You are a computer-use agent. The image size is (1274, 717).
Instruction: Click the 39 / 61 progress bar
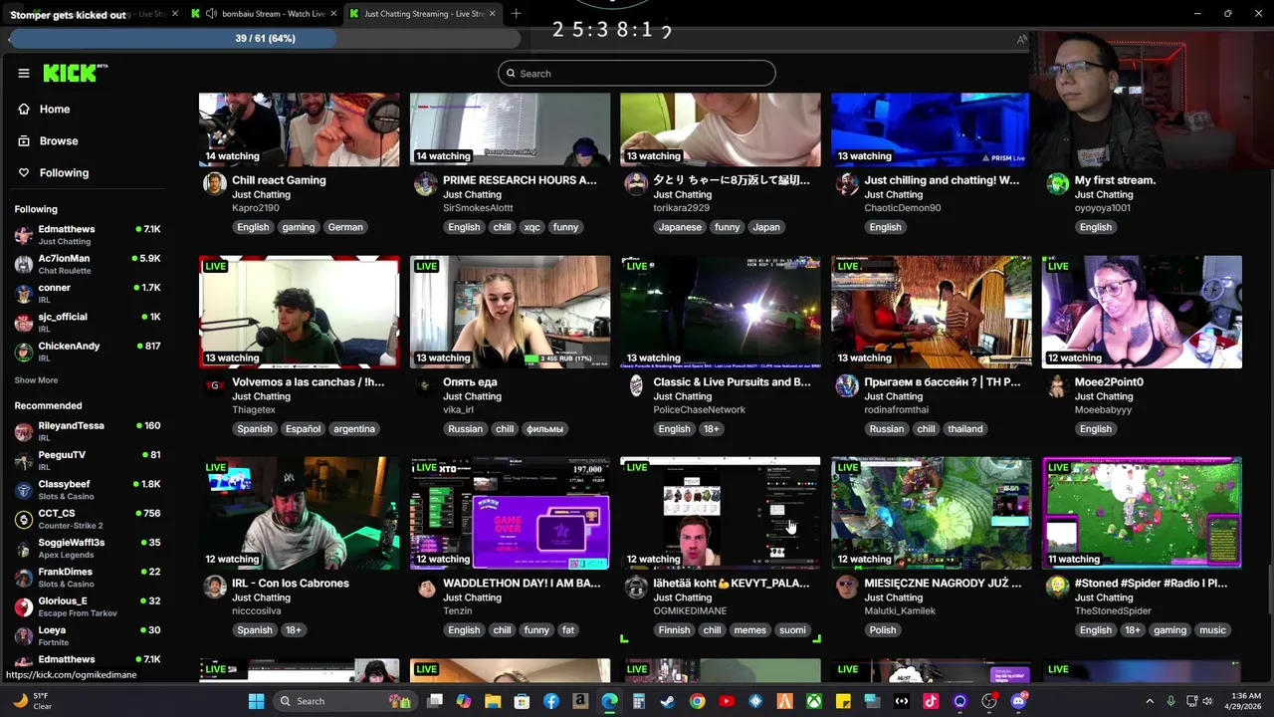[265, 38]
